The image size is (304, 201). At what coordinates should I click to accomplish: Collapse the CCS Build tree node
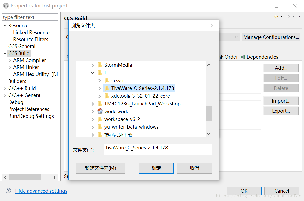(5, 53)
